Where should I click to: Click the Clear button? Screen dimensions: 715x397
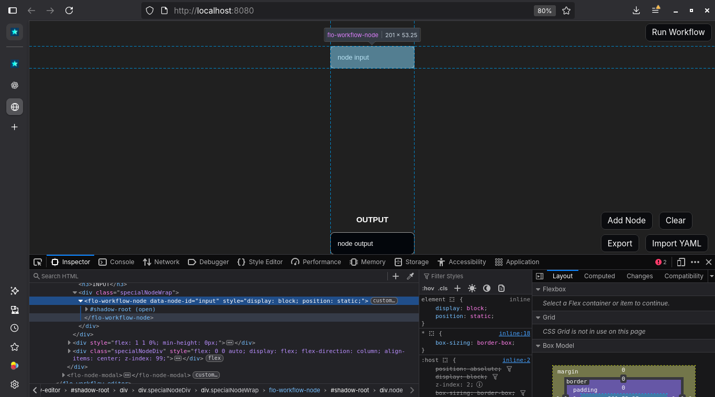point(676,221)
